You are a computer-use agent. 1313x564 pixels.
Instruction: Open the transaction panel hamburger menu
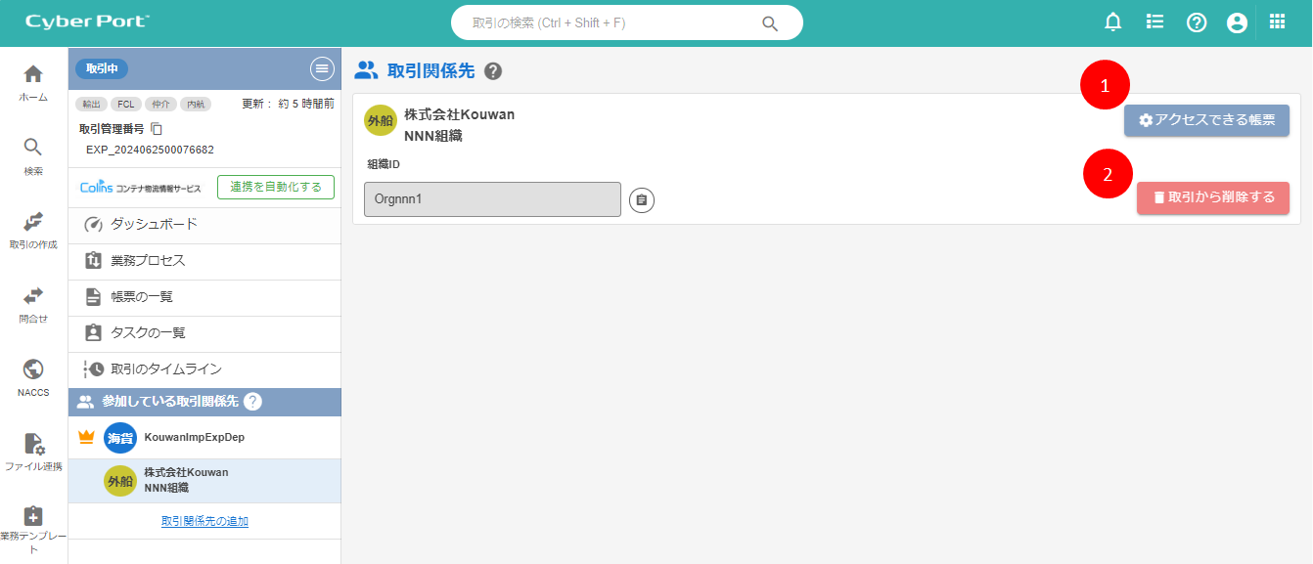pos(322,68)
